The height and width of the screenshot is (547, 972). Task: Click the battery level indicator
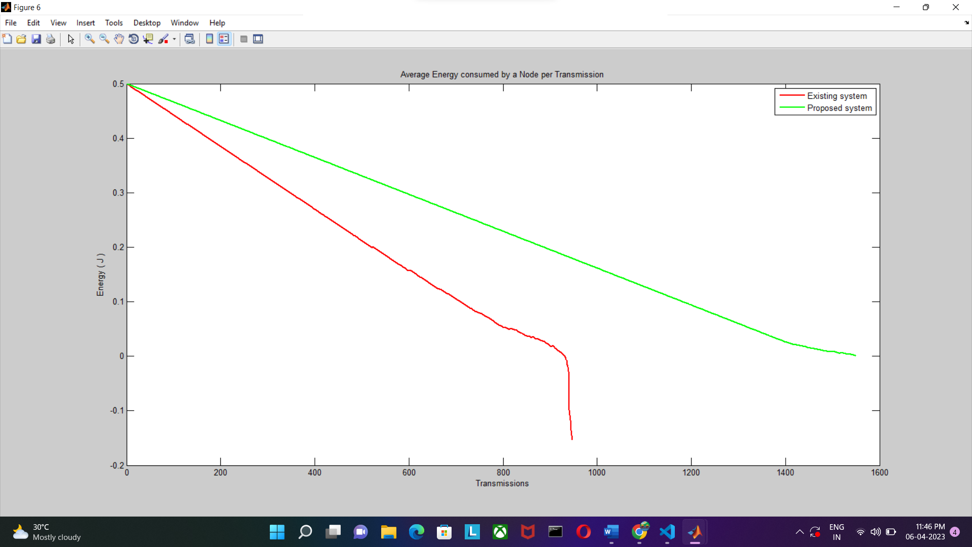pos(891,532)
